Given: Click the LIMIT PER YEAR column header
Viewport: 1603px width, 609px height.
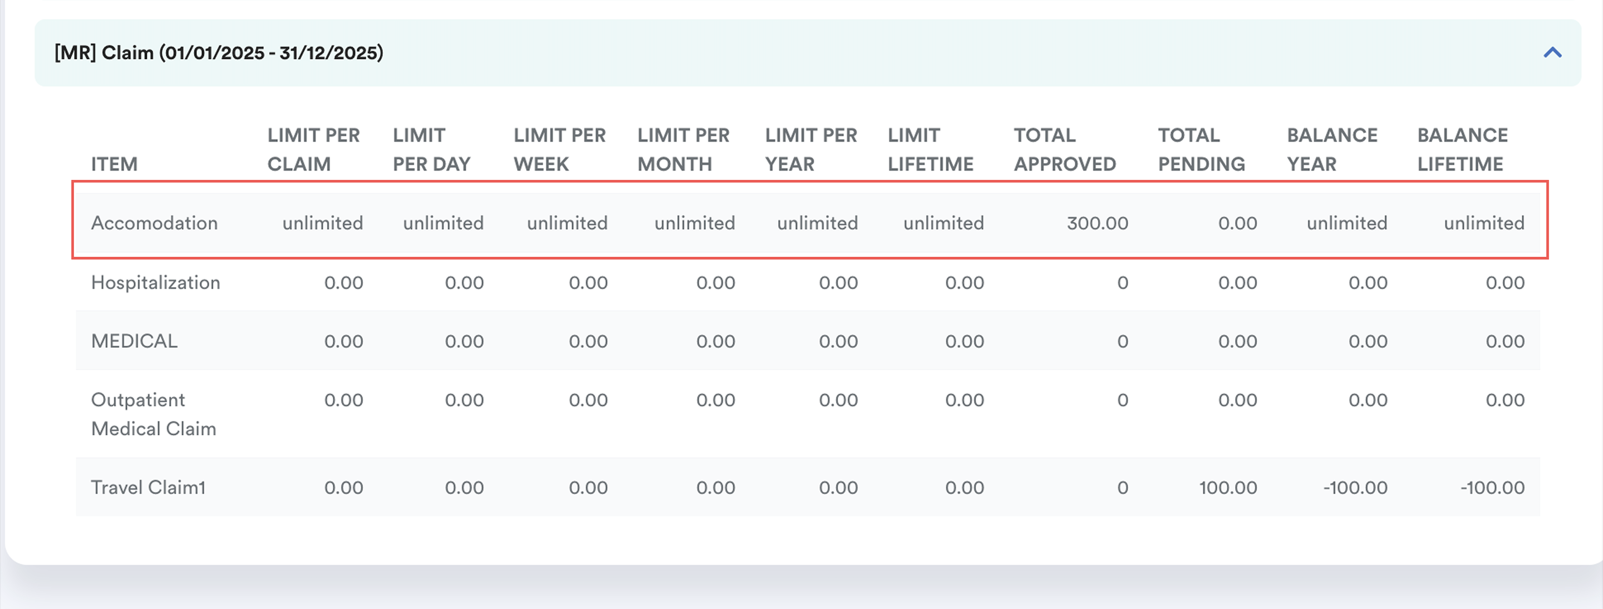Looking at the screenshot, I should tap(810, 149).
